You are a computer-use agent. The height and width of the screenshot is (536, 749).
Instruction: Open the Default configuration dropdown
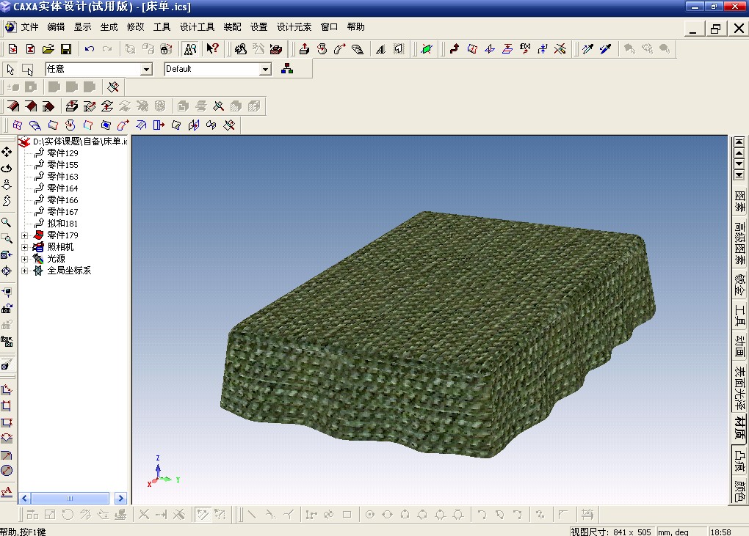265,69
